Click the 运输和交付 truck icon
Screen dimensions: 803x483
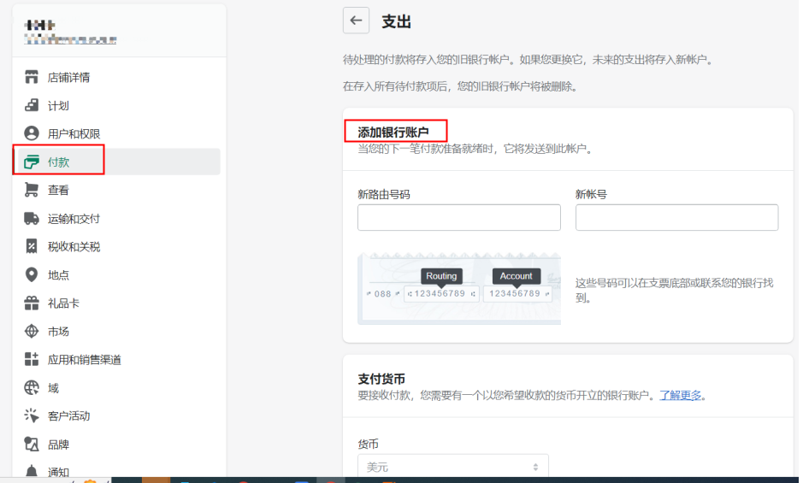pyautogui.click(x=32, y=218)
